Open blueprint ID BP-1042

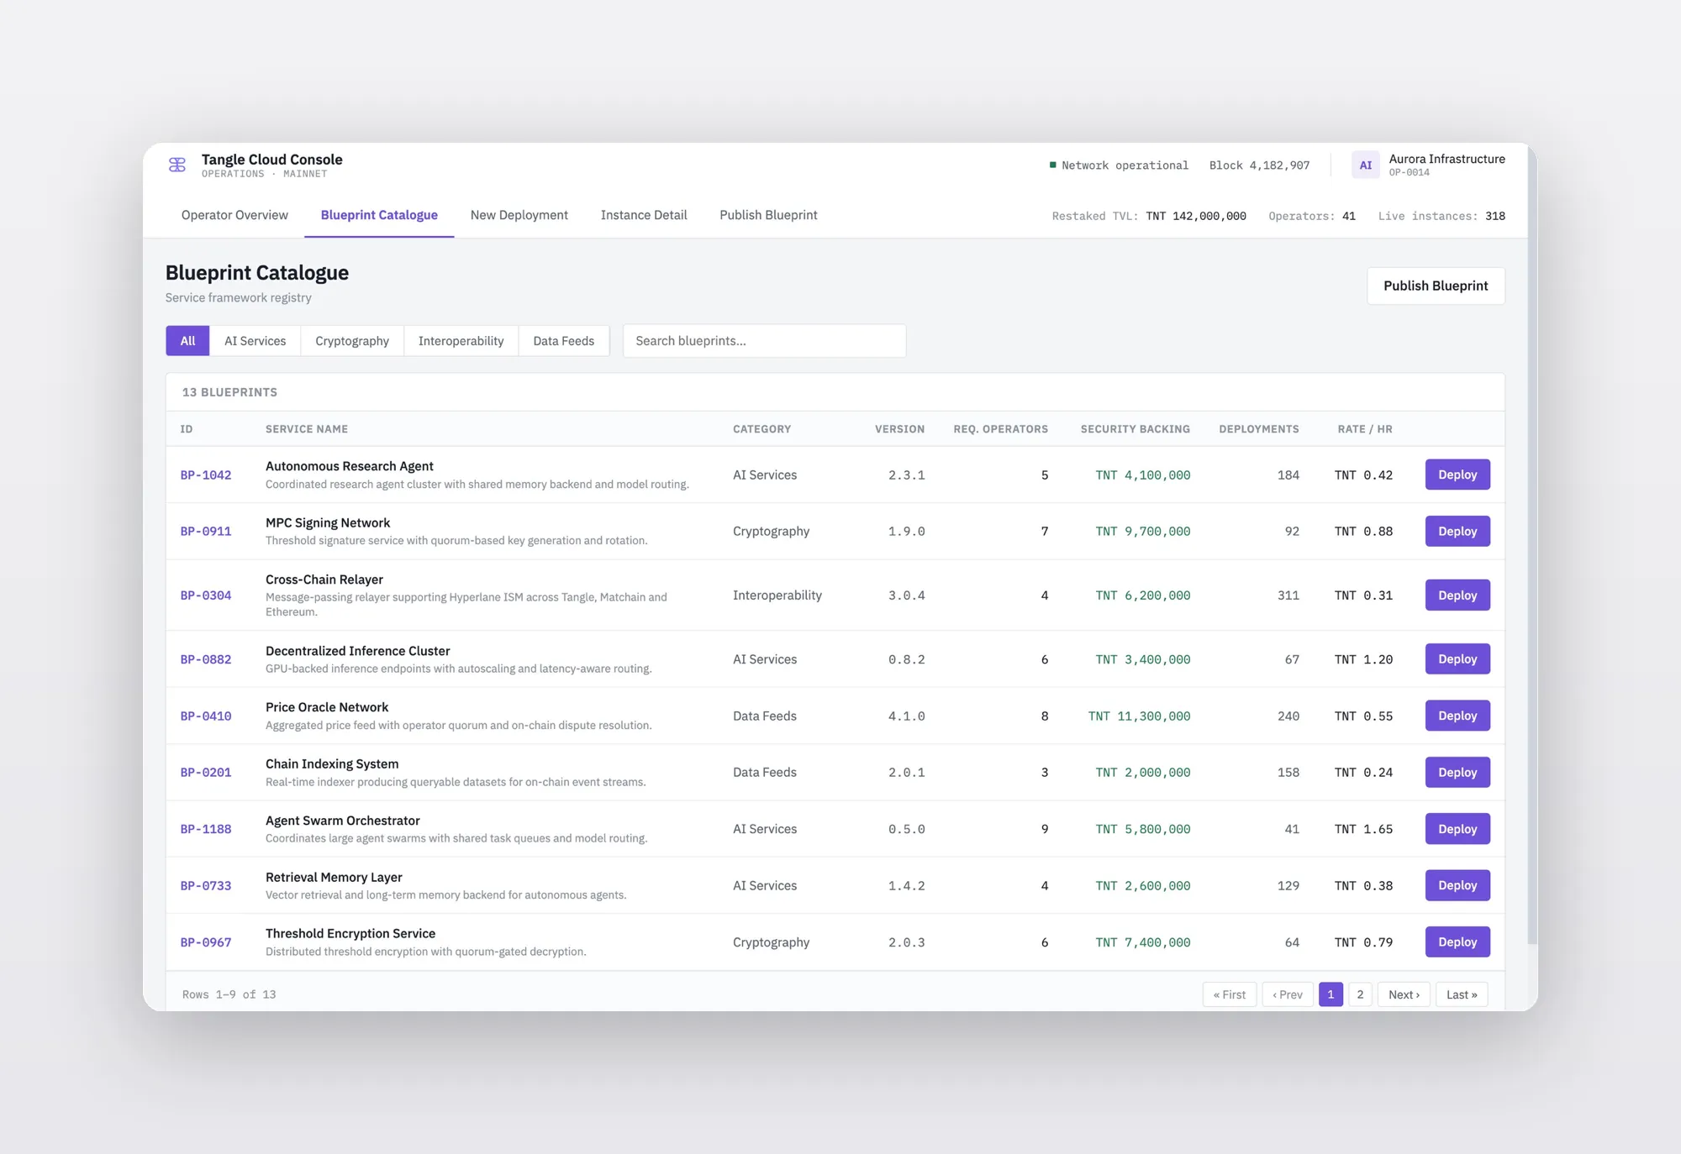pyautogui.click(x=206, y=475)
